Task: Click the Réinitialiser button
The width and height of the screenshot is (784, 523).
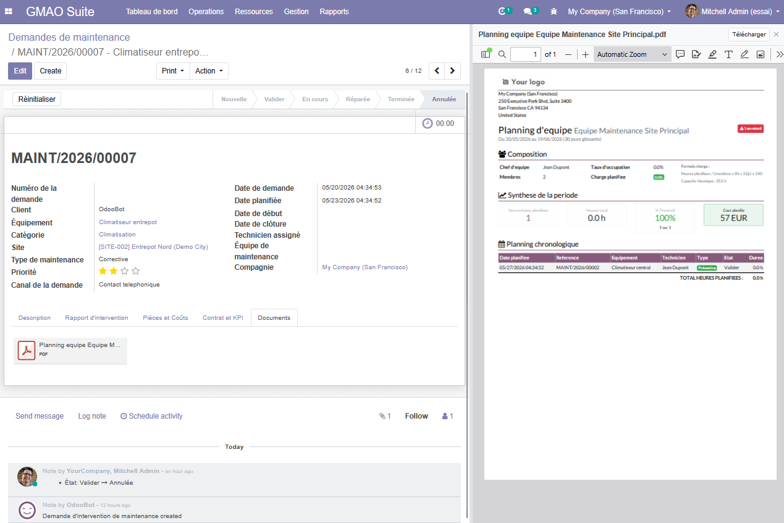Action: 37,99
